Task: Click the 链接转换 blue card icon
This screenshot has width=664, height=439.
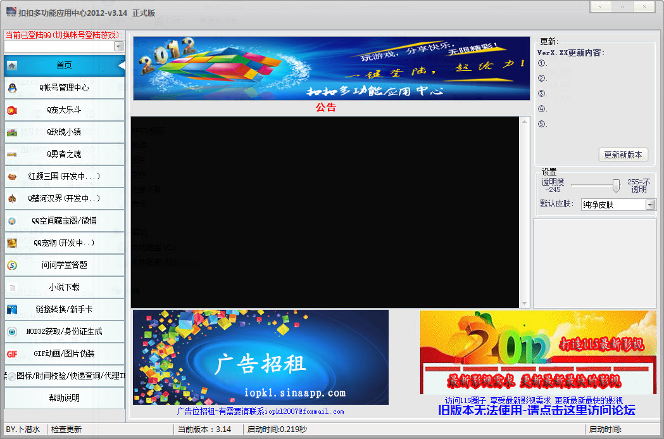Action: (12, 309)
